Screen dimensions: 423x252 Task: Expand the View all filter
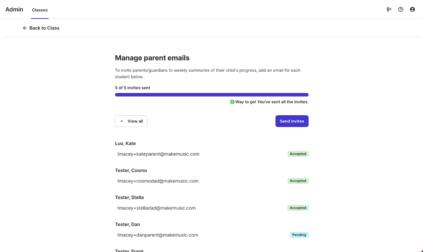coord(131,121)
